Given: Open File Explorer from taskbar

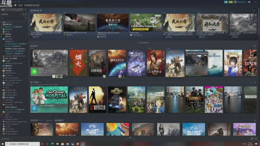Looking at the screenshot, I should [57, 144].
